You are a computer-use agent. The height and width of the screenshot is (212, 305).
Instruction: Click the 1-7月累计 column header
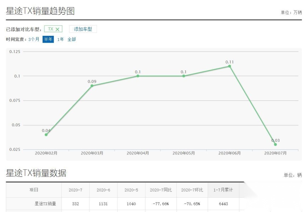(x=223, y=190)
